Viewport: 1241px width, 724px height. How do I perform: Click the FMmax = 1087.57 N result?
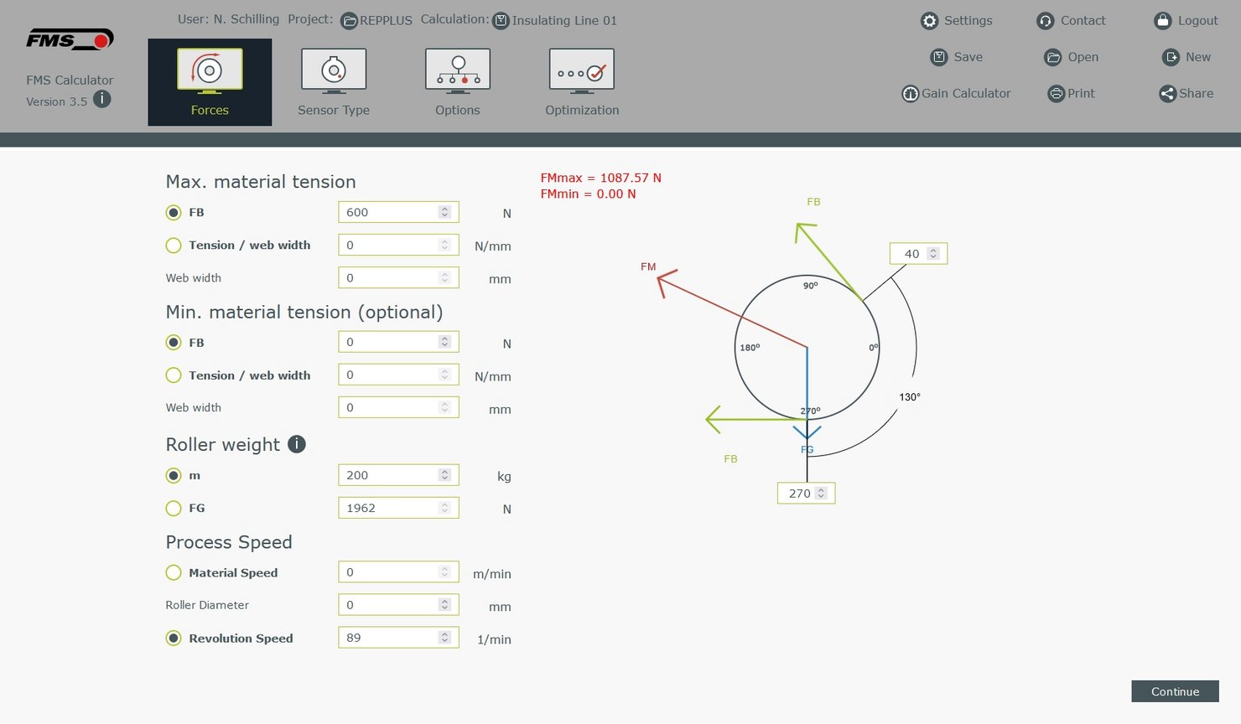pos(601,178)
